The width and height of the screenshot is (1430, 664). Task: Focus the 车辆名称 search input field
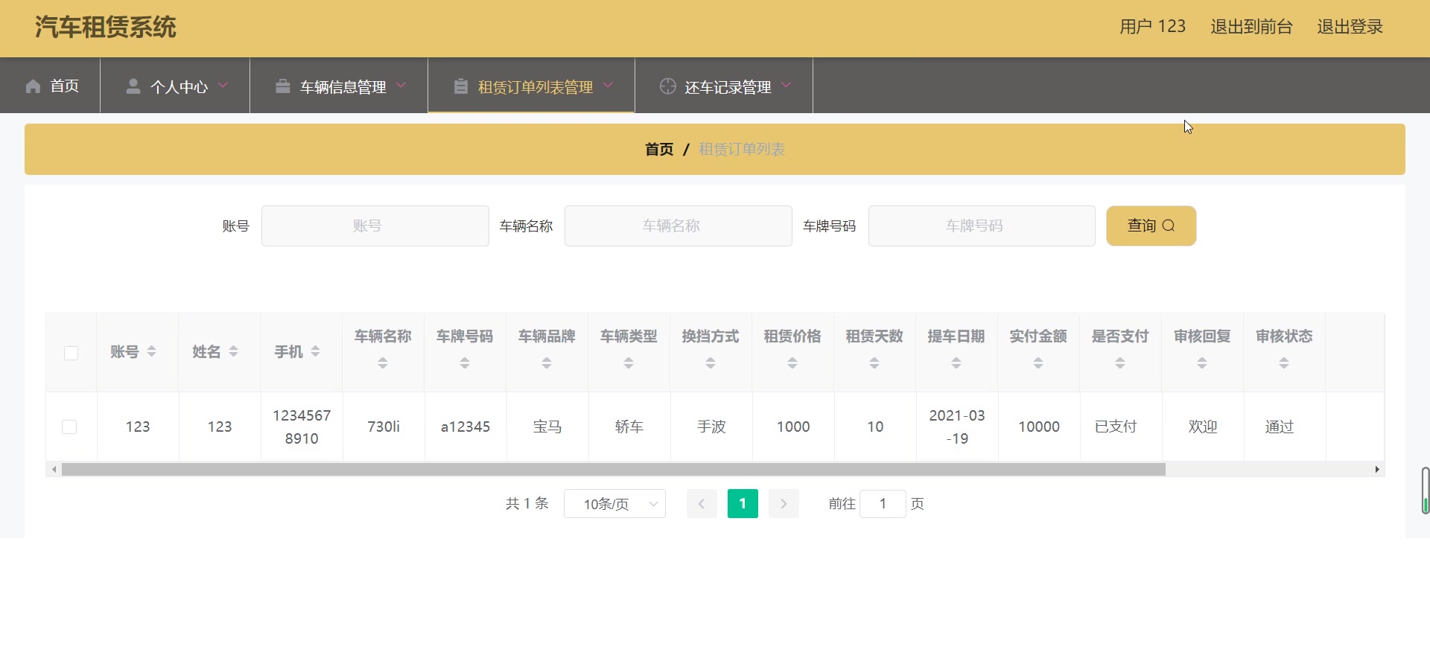(678, 226)
